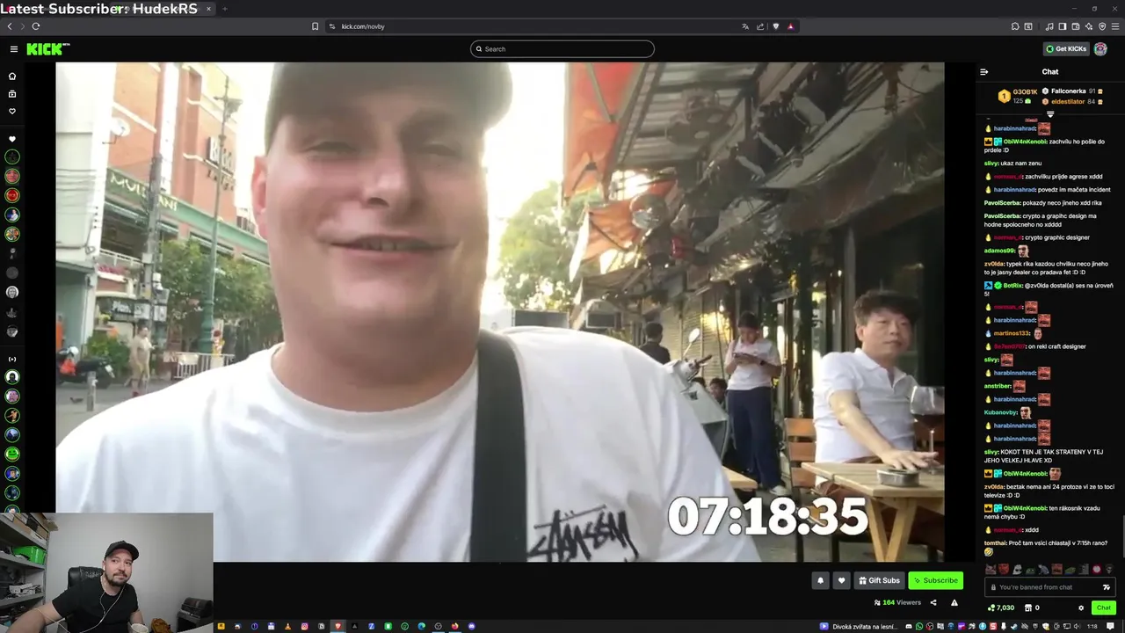Viewport: 1125px width, 633px height.
Task: Open the emote picker in chat input
Action: [x=1107, y=587]
